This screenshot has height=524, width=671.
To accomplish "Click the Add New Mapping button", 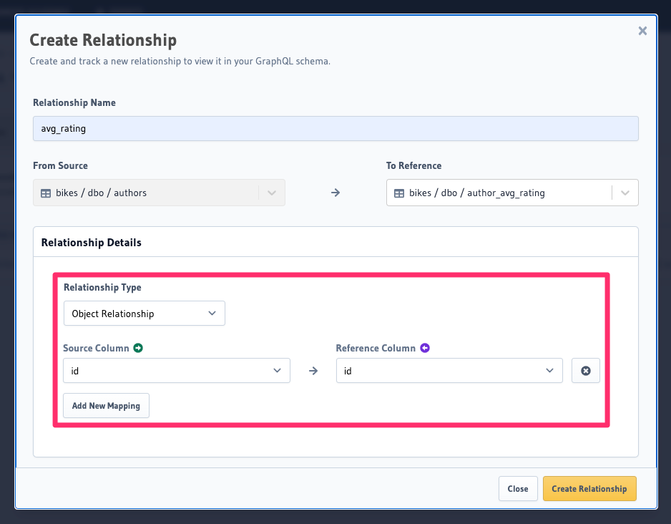I will [106, 405].
